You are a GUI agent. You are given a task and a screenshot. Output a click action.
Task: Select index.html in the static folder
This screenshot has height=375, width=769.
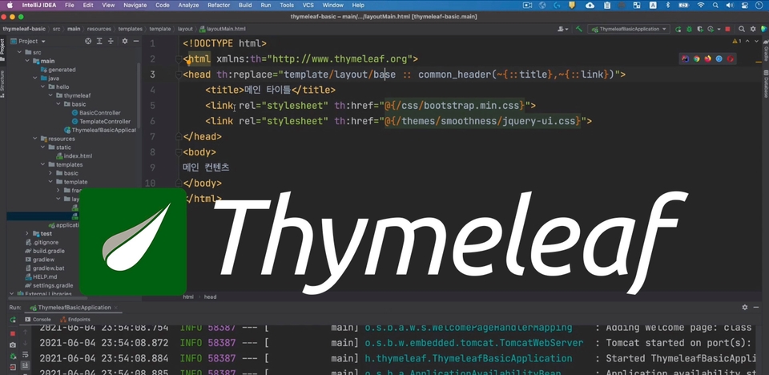pyautogui.click(x=74, y=155)
